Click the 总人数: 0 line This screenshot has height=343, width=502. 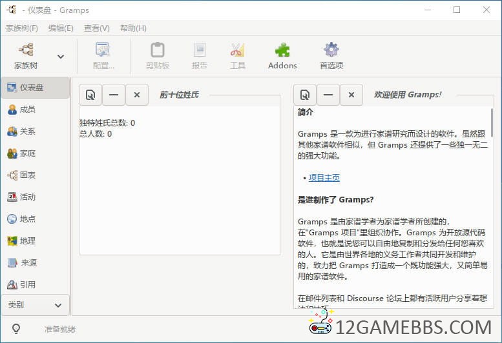click(96, 134)
